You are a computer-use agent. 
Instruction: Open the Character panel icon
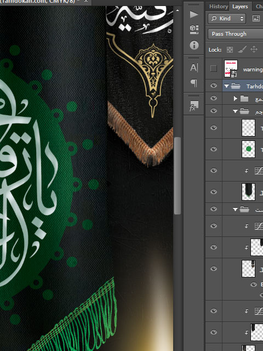point(194,67)
